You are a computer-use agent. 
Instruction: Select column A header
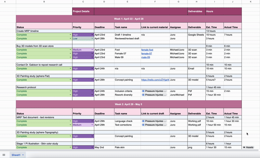5,2
